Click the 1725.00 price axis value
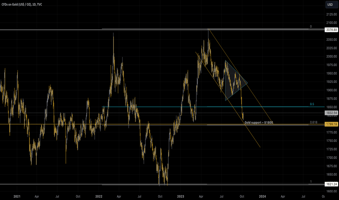Image resolution: width=339 pixels, height=200 pixels. coord(331,149)
